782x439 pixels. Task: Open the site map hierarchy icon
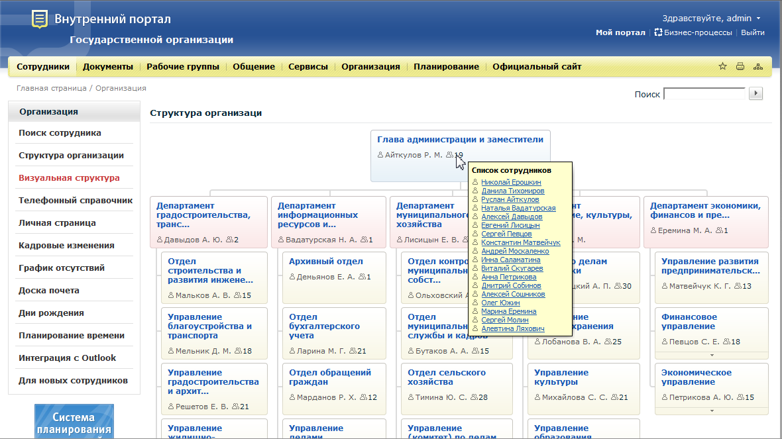click(758, 66)
